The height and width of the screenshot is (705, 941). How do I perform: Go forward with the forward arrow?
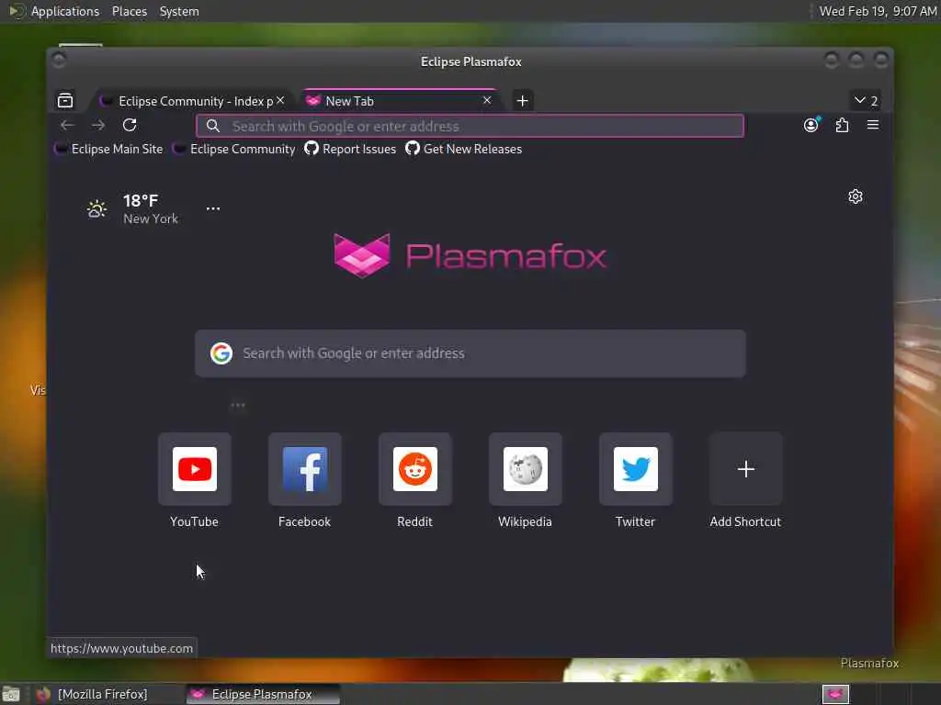pos(98,125)
